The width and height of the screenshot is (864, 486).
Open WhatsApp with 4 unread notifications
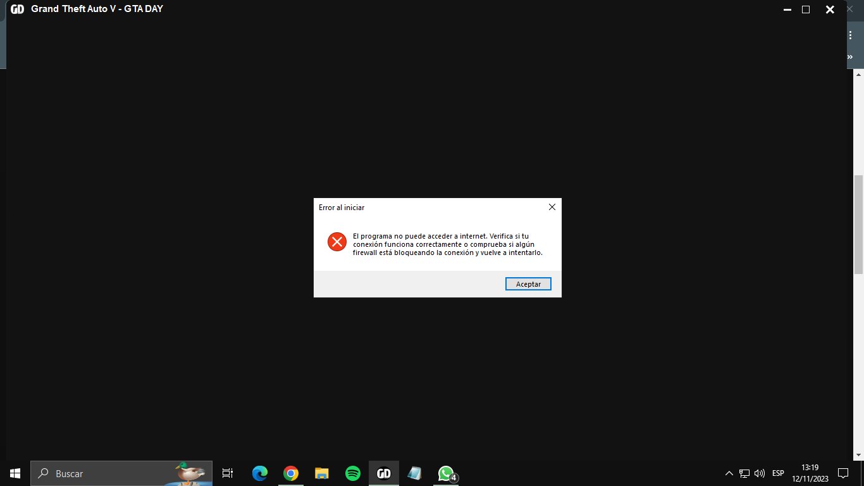(447, 473)
